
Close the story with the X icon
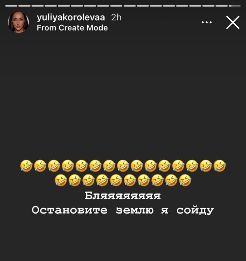coord(233,22)
